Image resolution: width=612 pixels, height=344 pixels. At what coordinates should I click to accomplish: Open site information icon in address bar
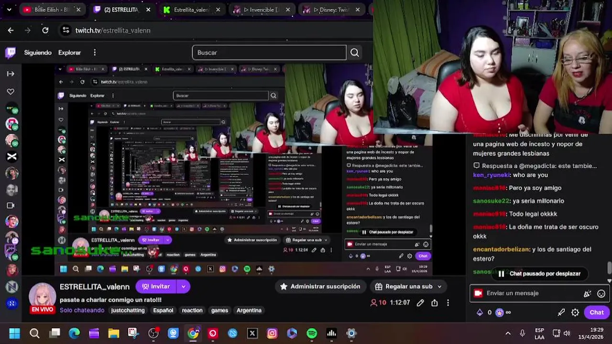click(x=66, y=30)
